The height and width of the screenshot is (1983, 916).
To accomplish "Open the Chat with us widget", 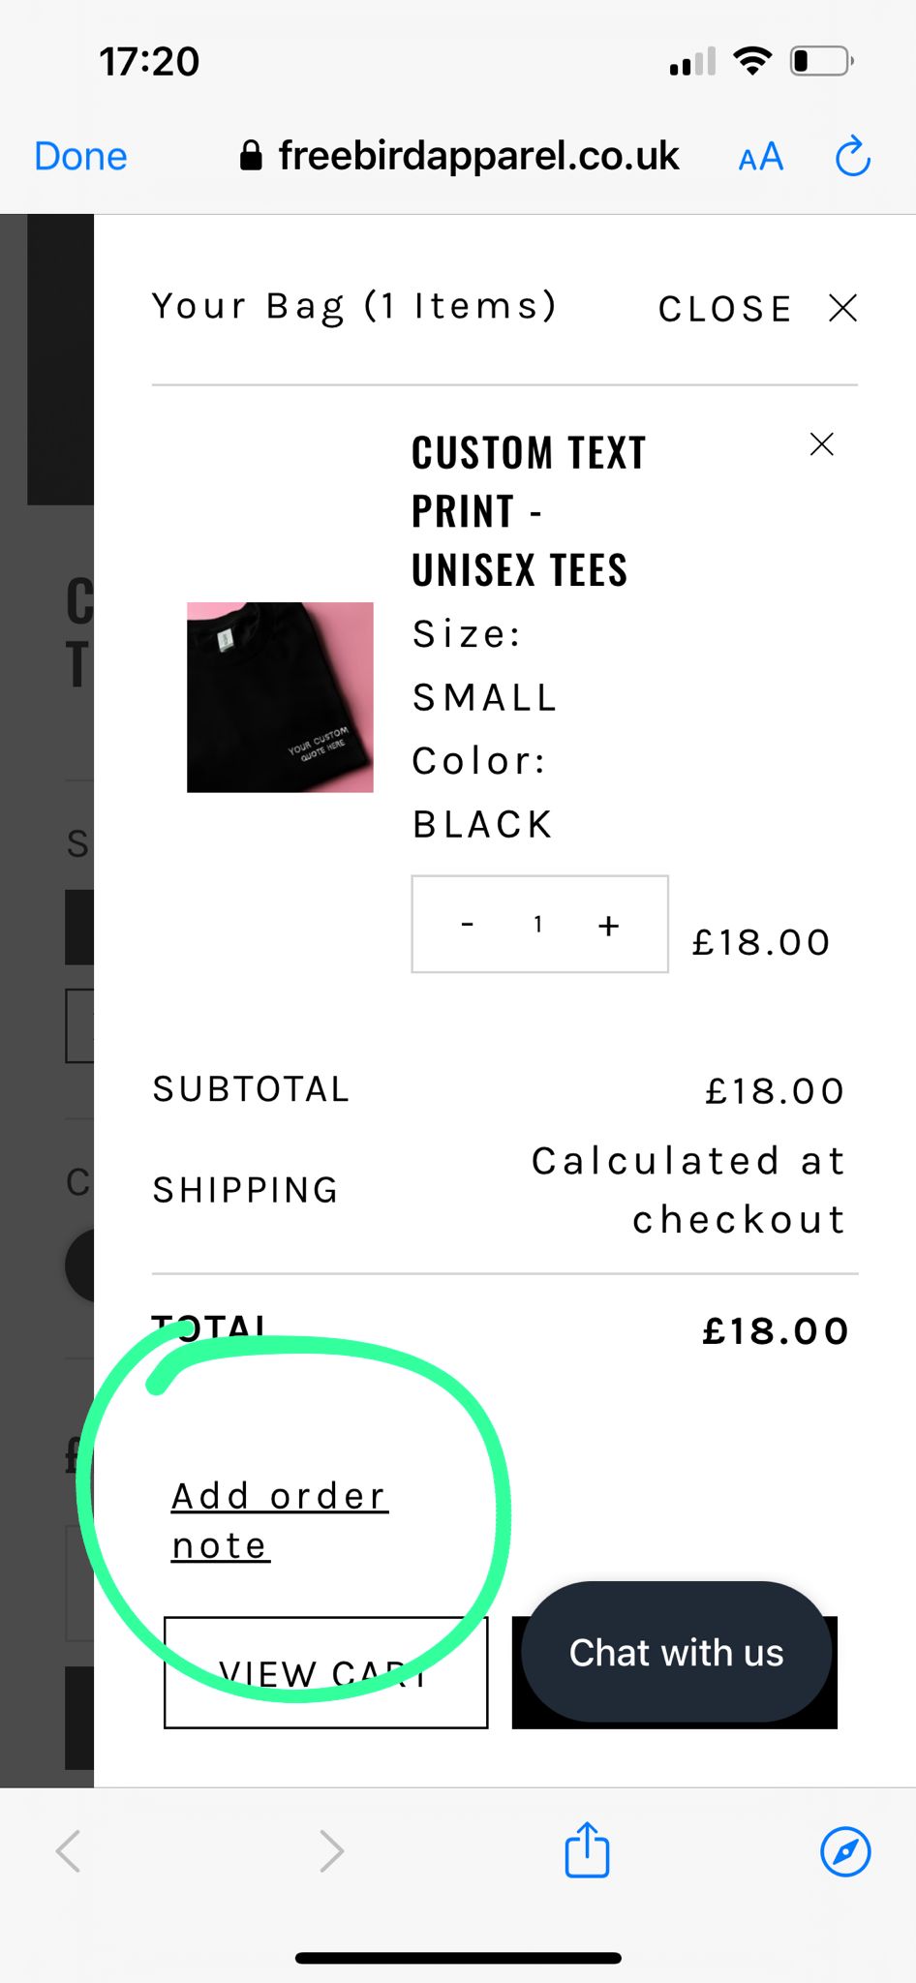I will [676, 1653].
